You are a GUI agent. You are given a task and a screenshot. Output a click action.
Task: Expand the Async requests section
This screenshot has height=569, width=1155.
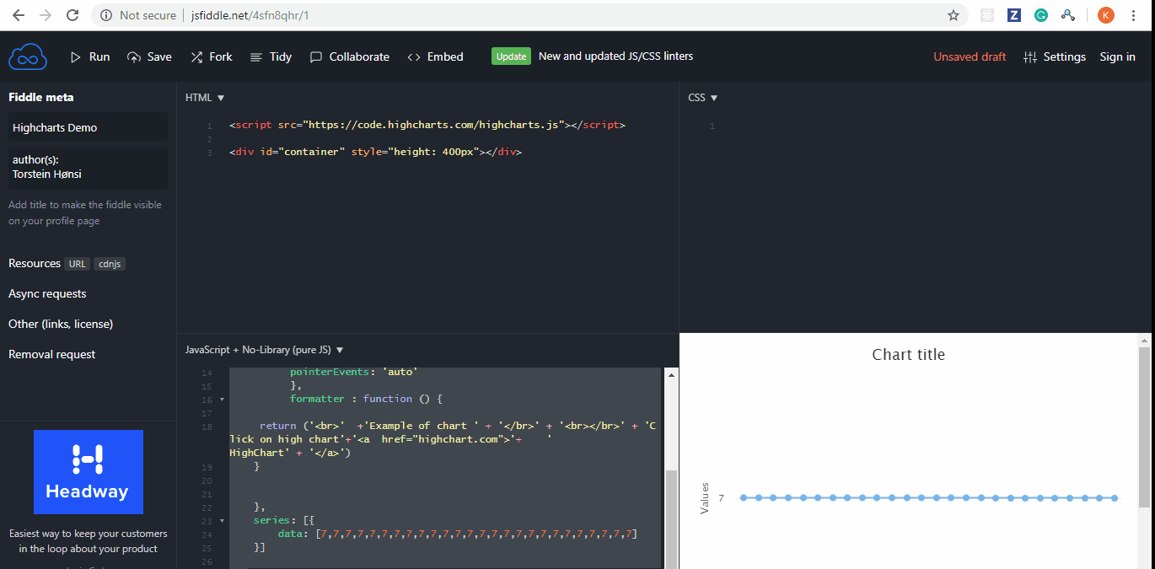[46, 293]
